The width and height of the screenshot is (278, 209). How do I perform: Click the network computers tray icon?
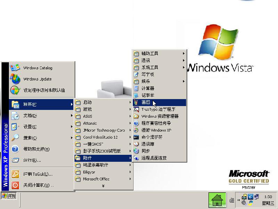pos(256,197)
